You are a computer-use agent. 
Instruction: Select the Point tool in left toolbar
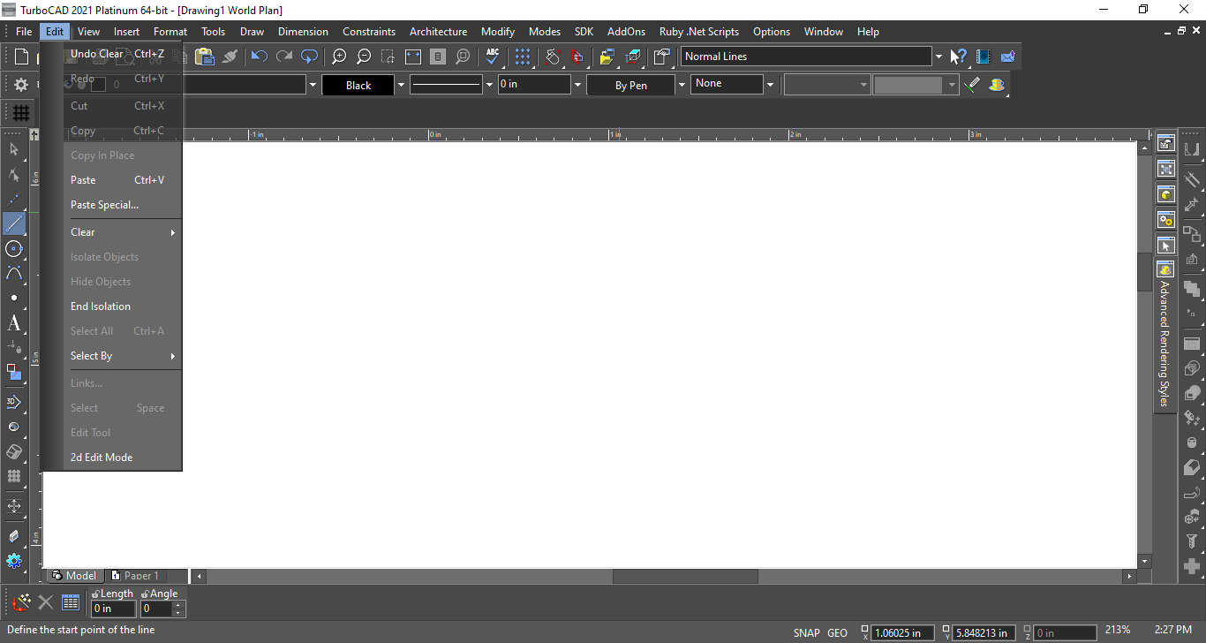(x=14, y=298)
